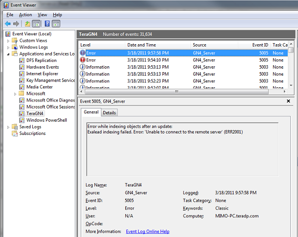Image resolution: width=298 pixels, height=237 pixels.
Task: Click the event list scroll-down arrow
Action: [x=291, y=85]
